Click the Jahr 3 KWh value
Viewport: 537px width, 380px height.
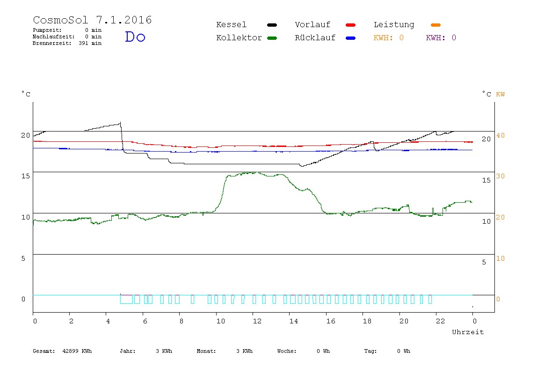pyautogui.click(x=146, y=351)
